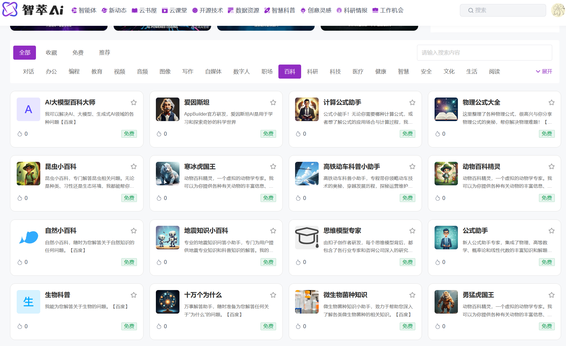Open 数据资源 navigation item
This screenshot has height=346, width=566.
244,10
